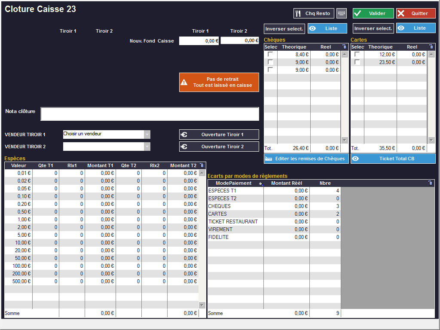Viewport: 440px width, 330px height.
Task: Tick the checkbox for the 8,40 € cheque
Action: point(270,55)
